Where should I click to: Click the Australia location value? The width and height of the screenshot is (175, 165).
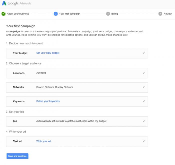coord(41,73)
